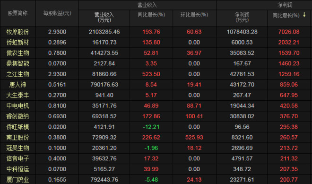Select net profit growth value 2032.21
Screen dimensions: 312x184
point(289,43)
